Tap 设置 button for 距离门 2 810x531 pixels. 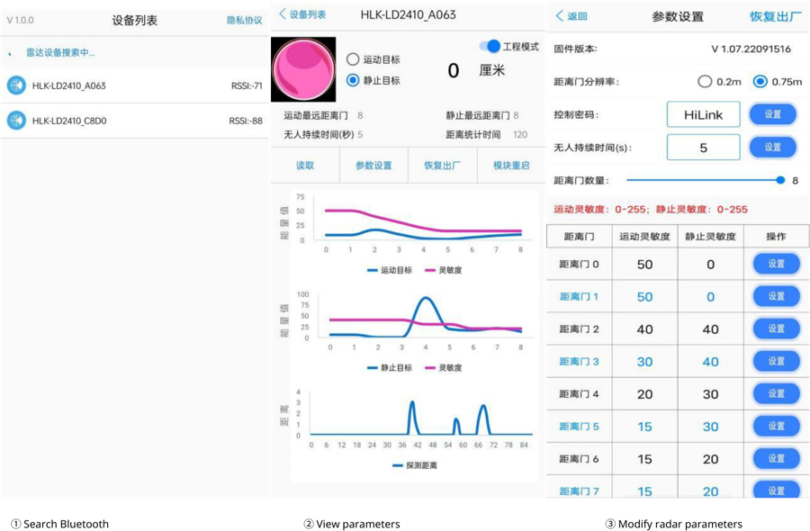[x=777, y=329]
